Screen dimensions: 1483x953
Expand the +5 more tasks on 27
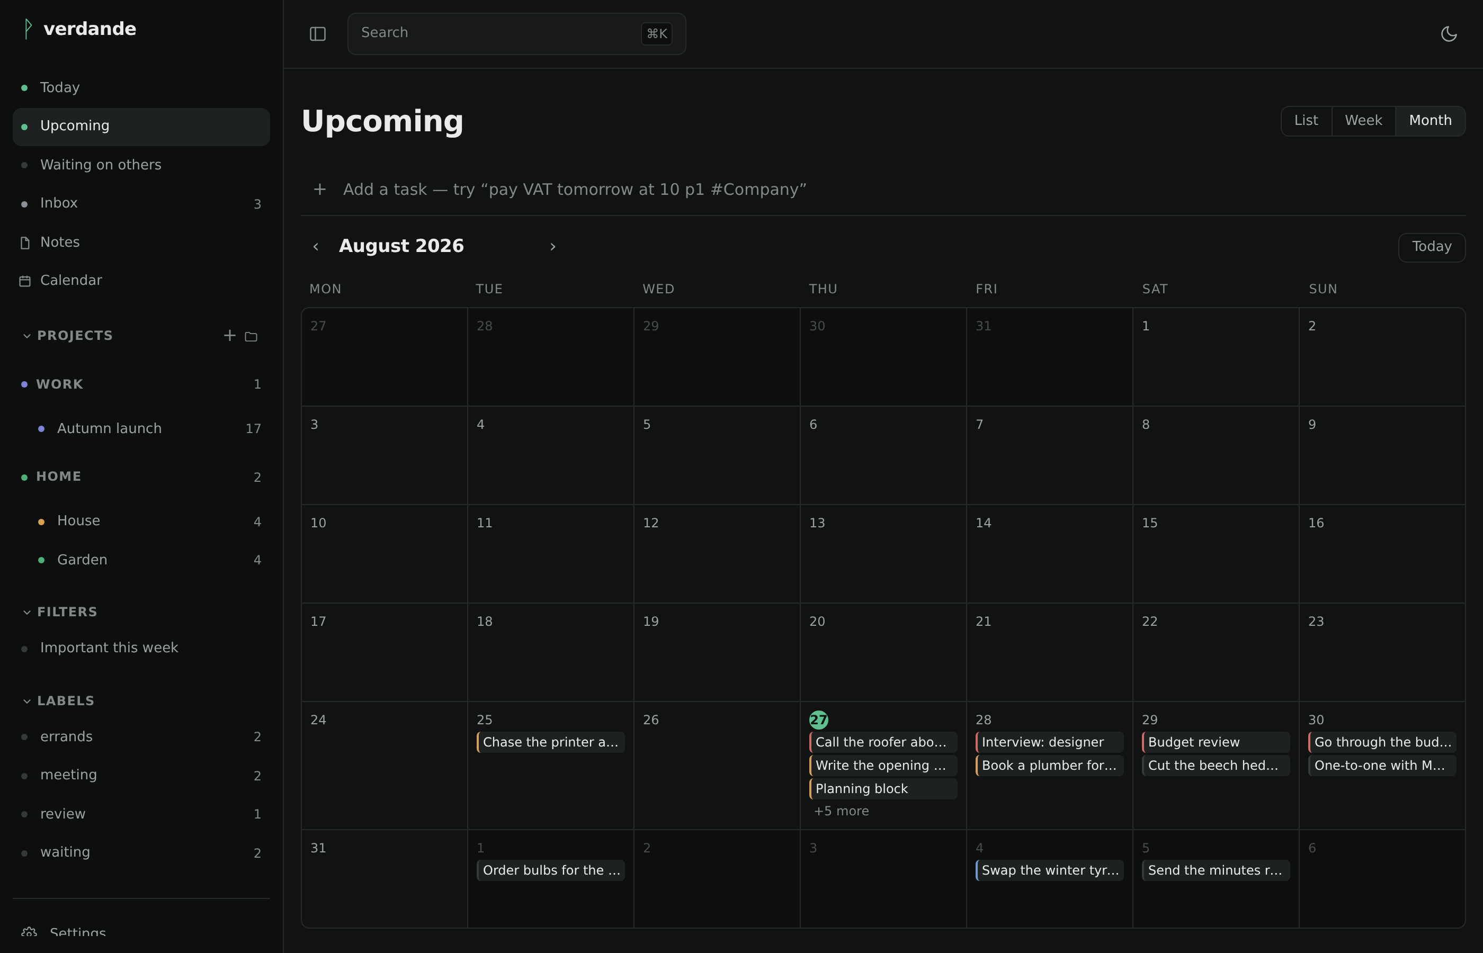point(841,811)
